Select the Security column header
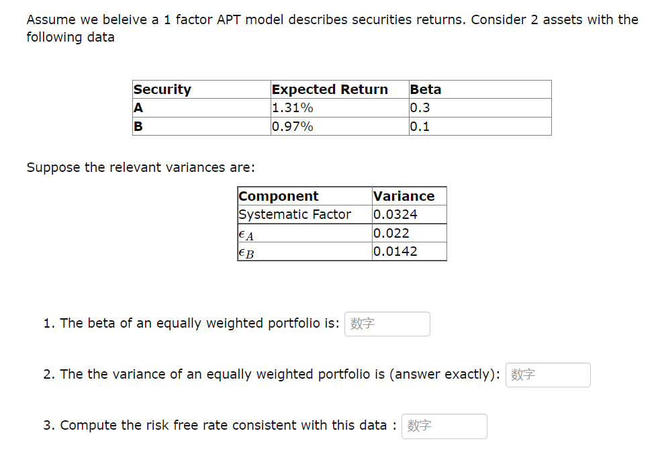662x468 pixels. [x=161, y=89]
